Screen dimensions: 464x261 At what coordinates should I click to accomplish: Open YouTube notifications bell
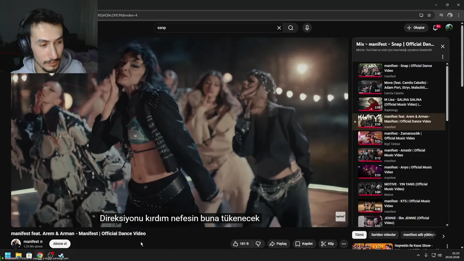pyautogui.click(x=436, y=28)
